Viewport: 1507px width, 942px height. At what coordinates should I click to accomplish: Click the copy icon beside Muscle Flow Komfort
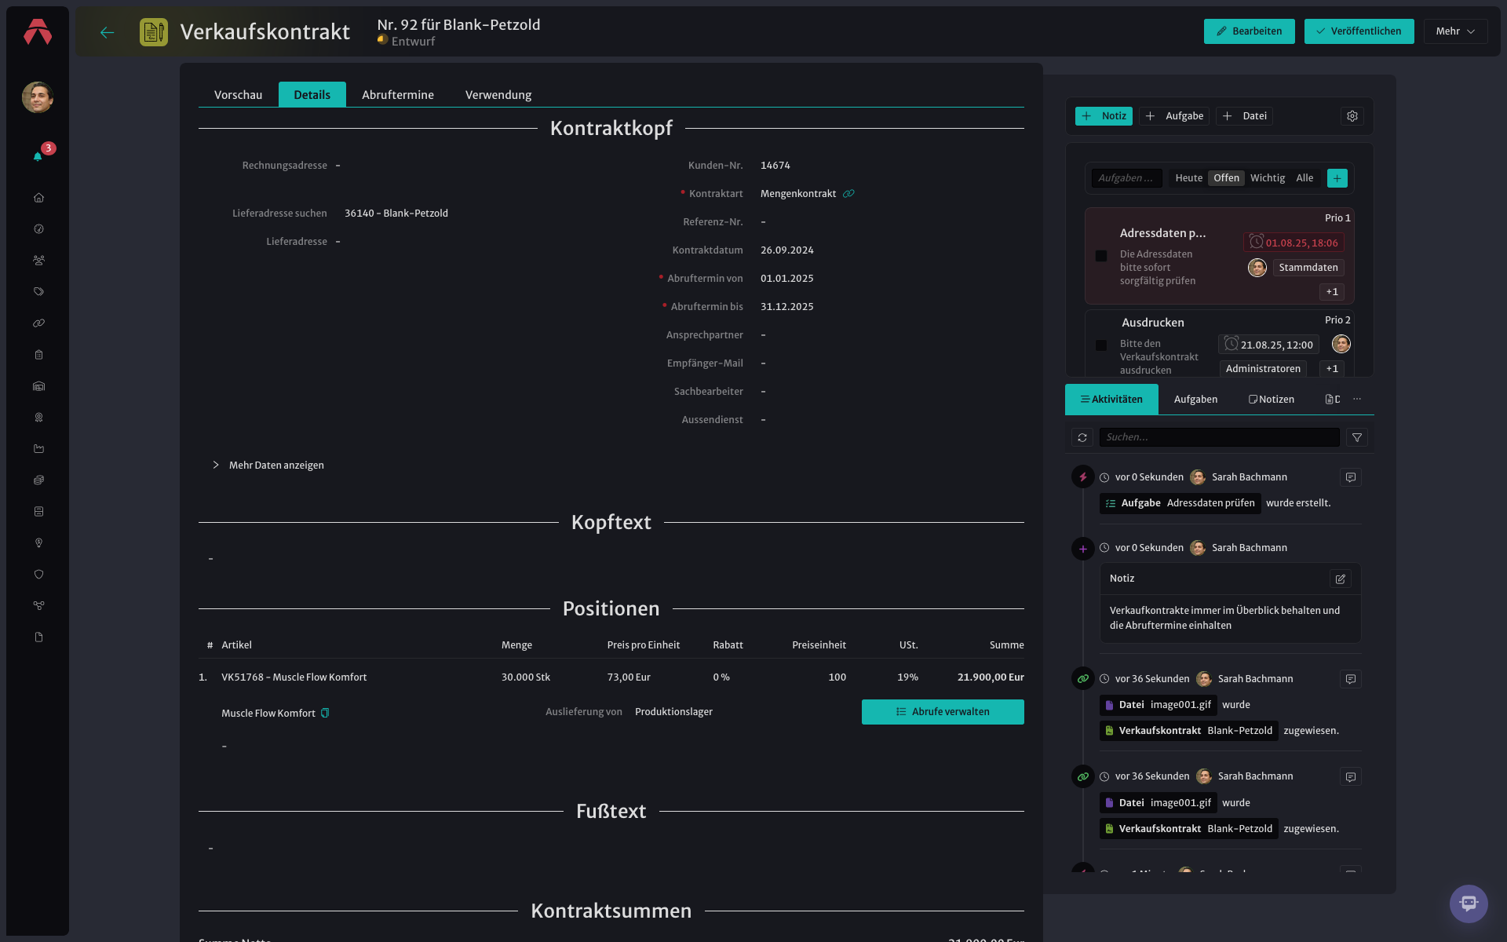[325, 714]
